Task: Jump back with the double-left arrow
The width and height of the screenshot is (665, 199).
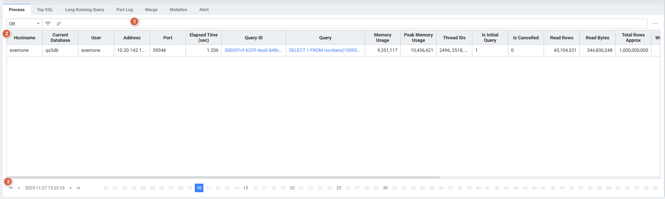Action: coord(11,188)
